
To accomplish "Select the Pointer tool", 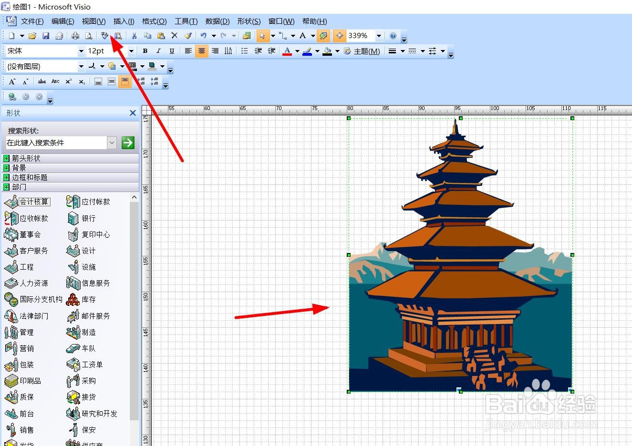I will click(x=263, y=36).
